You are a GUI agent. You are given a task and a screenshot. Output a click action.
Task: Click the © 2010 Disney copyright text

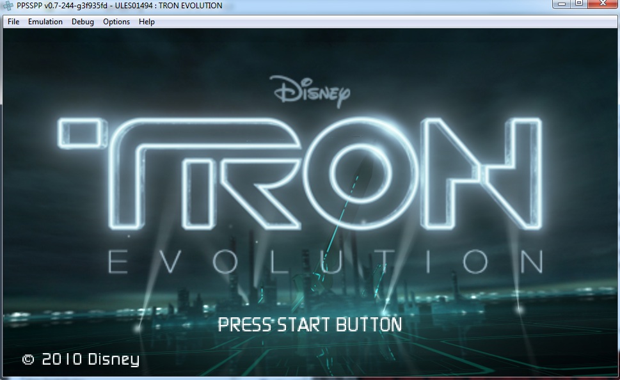(x=81, y=359)
